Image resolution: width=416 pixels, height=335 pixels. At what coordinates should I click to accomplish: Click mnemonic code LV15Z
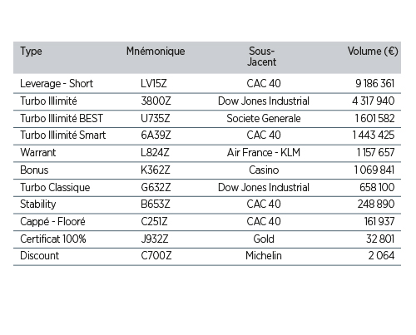point(154,83)
